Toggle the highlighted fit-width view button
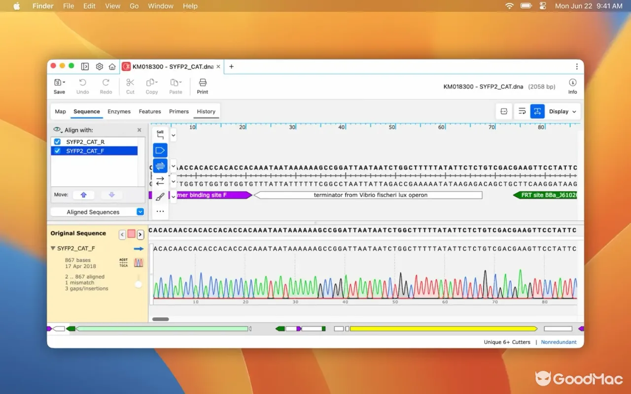Screen dimensions: 631x394 coord(537,111)
